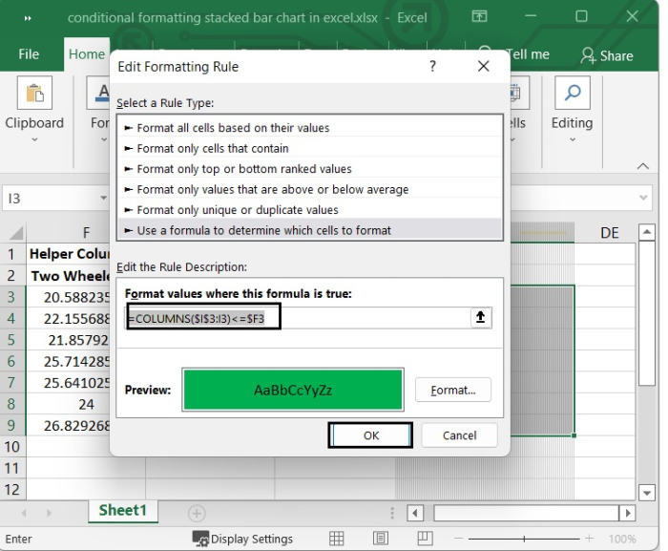Expand the Editing group dropdown
The image size is (668, 551).
pyautogui.click(x=573, y=139)
